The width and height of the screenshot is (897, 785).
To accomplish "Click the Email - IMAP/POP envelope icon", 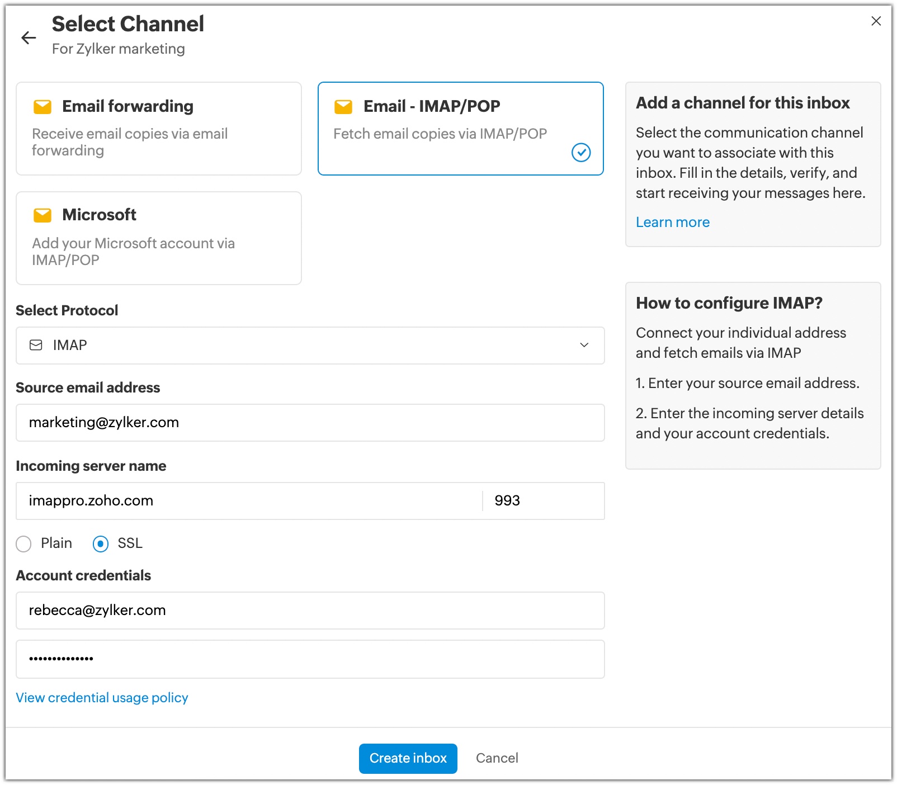I will click(x=343, y=106).
